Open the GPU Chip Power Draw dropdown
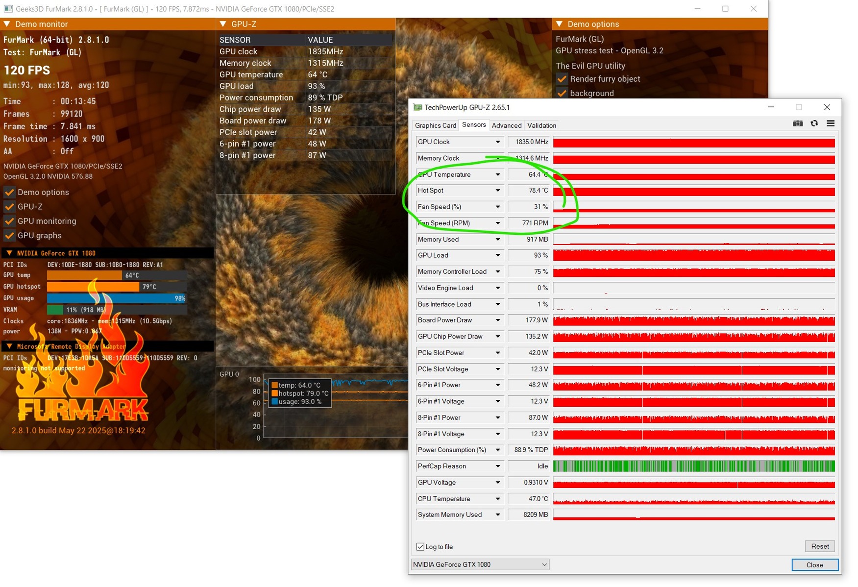This screenshot has width=858, height=587. (498, 337)
